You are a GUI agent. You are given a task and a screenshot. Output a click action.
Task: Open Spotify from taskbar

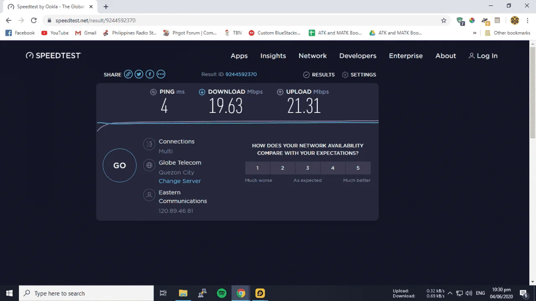(222, 293)
